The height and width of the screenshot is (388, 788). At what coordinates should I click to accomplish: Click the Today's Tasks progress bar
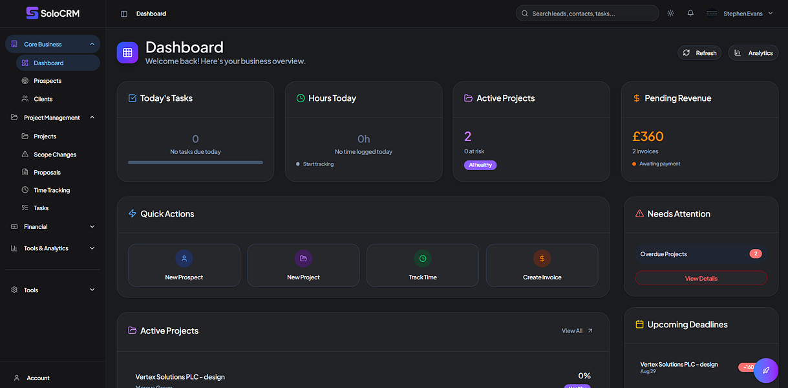195,162
